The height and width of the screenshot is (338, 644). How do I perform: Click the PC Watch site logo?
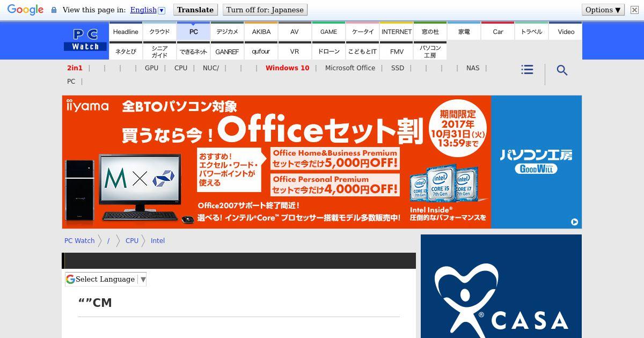coord(85,40)
